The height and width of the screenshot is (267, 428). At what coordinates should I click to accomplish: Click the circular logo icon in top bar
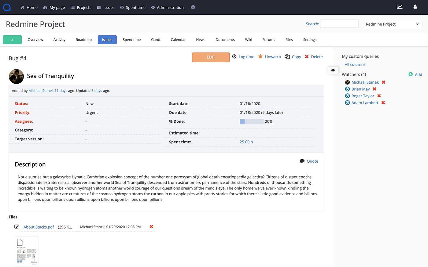(7, 7)
